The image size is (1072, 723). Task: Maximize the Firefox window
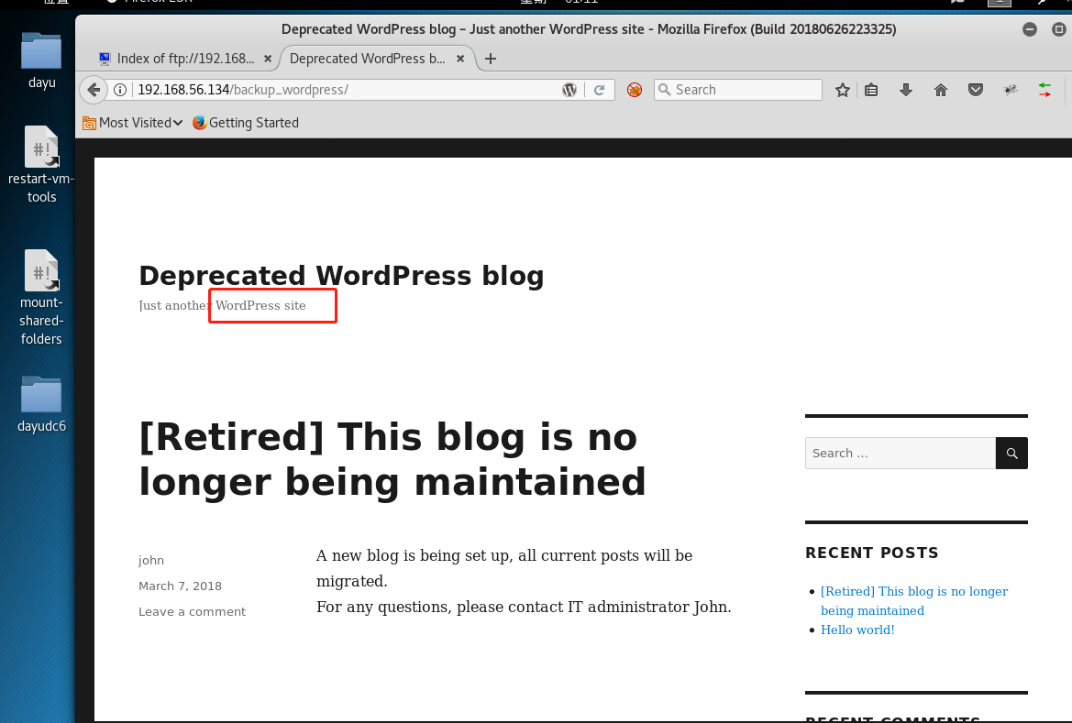click(1058, 29)
